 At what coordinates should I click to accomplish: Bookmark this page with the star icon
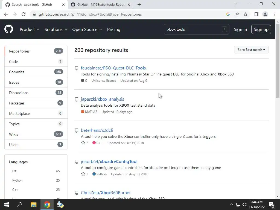pyautogui.click(x=246, y=14)
